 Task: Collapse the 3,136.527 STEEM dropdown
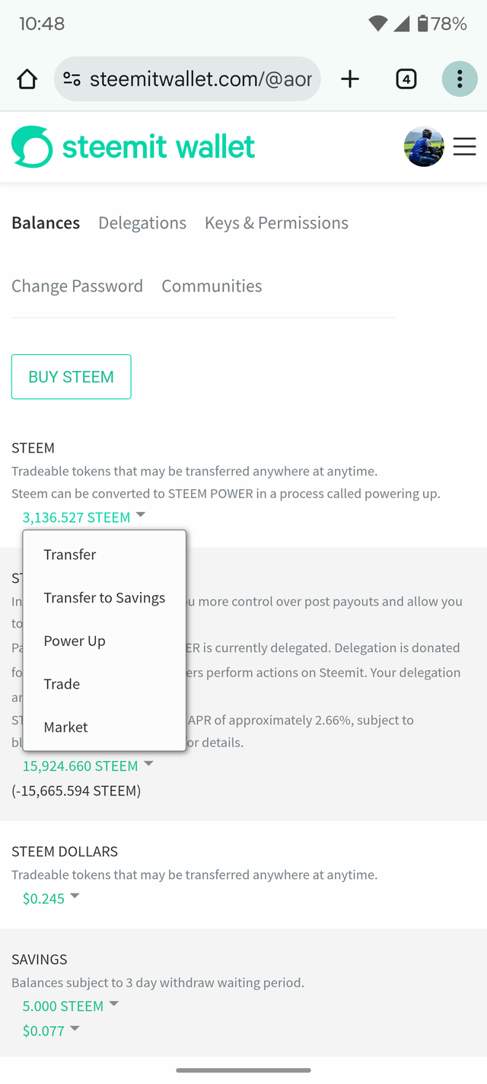[84, 517]
